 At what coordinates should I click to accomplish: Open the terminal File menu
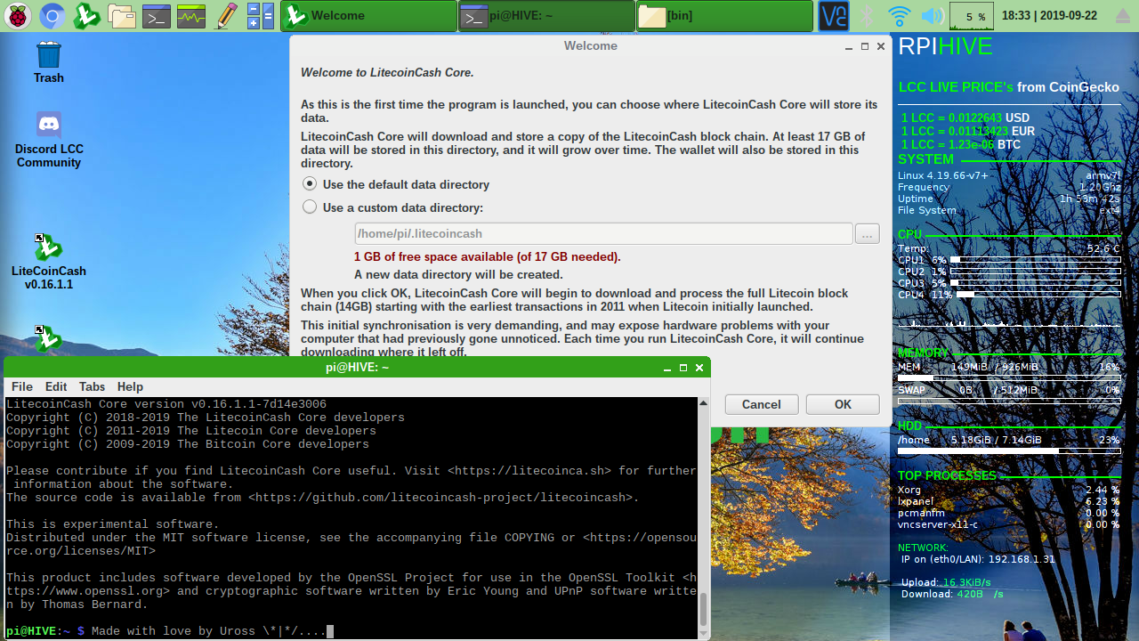pos(21,386)
